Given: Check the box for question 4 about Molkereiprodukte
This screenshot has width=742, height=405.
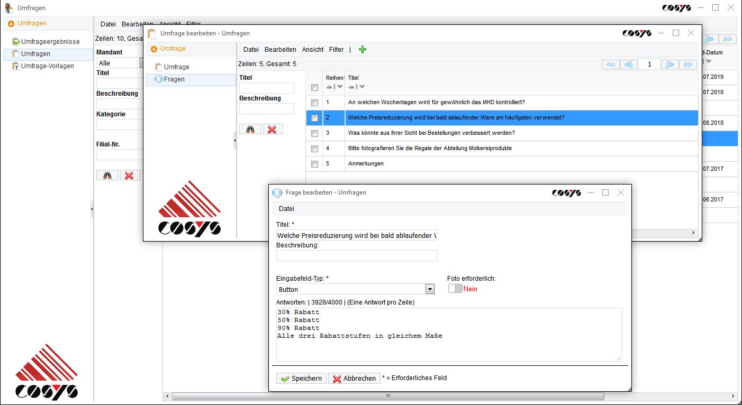Looking at the screenshot, I should pos(314,149).
